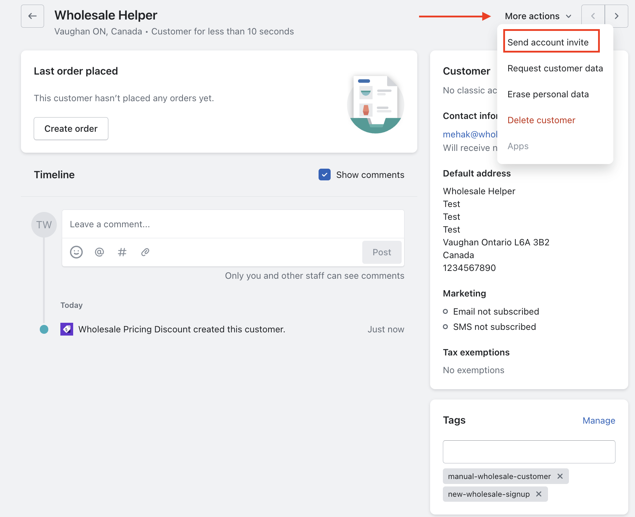This screenshot has width=635, height=517.
Task: Click 'SMS not subscribed' status
Action: point(494,327)
